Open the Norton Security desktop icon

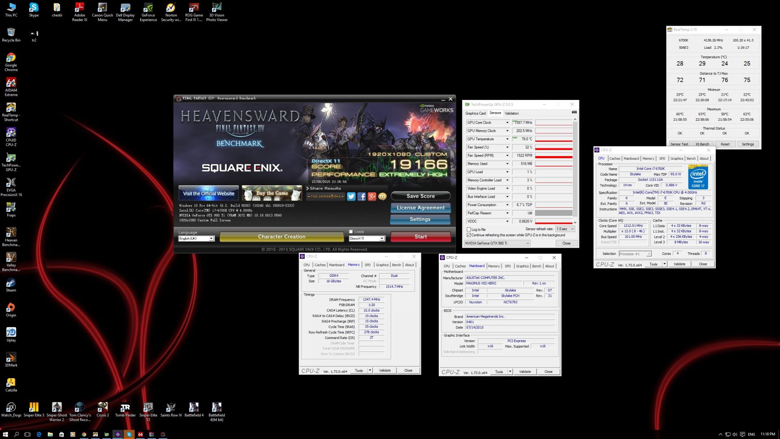171,12
